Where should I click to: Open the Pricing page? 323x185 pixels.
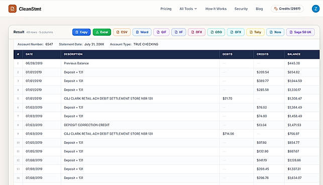pyautogui.click(x=166, y=9)
